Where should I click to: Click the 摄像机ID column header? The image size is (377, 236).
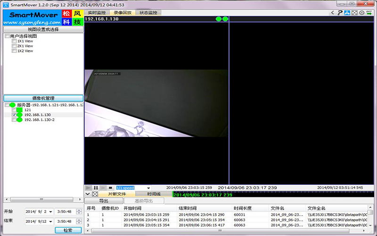[110, 208]
